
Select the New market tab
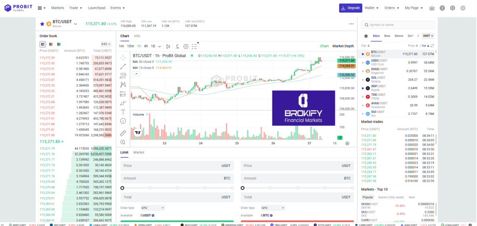[387, 36]
